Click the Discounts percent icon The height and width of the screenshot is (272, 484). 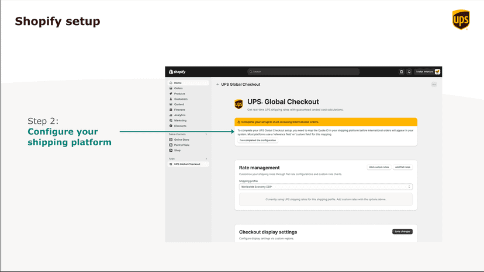point(171,126)
